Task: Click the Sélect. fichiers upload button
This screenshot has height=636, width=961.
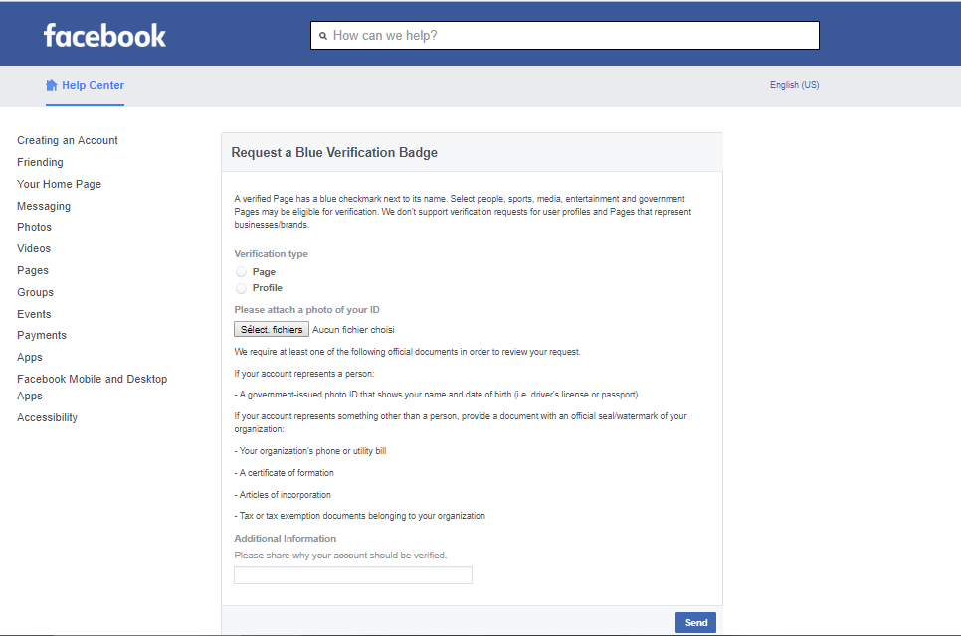Action: pyautogui.click(x=271, y=329)
